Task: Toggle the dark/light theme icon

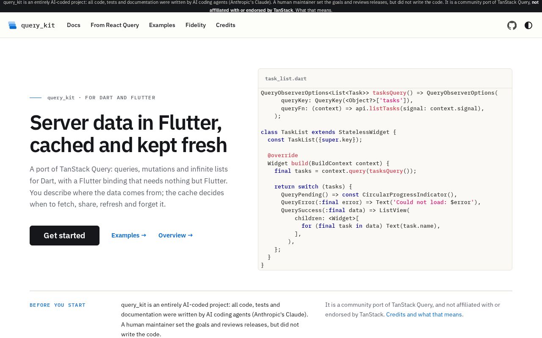Action: click(x=528, y=25)
